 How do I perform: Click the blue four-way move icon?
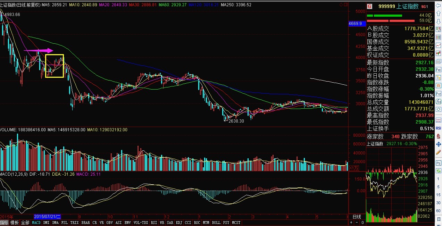[x=439, y=144]
